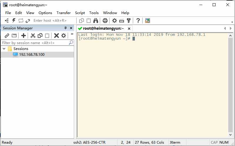Click the terminal vertical scrollbar thumb
The image size is (235, 146).
coord(230,85)
